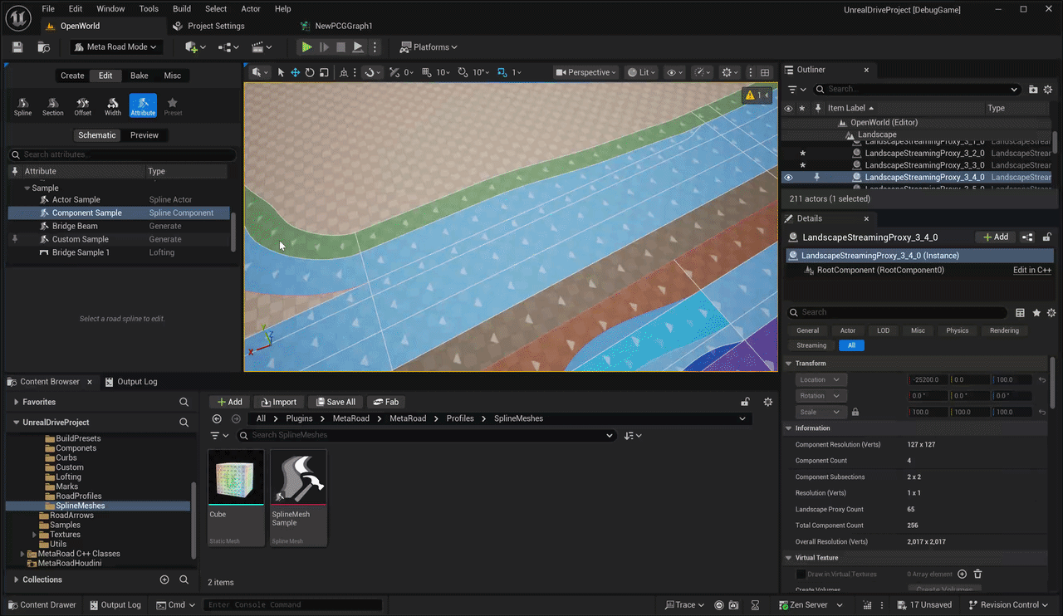Open the Perspective view dropdown

(x=586, y=72)
